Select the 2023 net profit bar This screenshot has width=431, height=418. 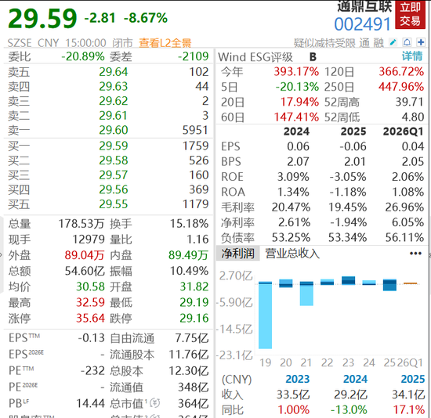click(348, 280)
